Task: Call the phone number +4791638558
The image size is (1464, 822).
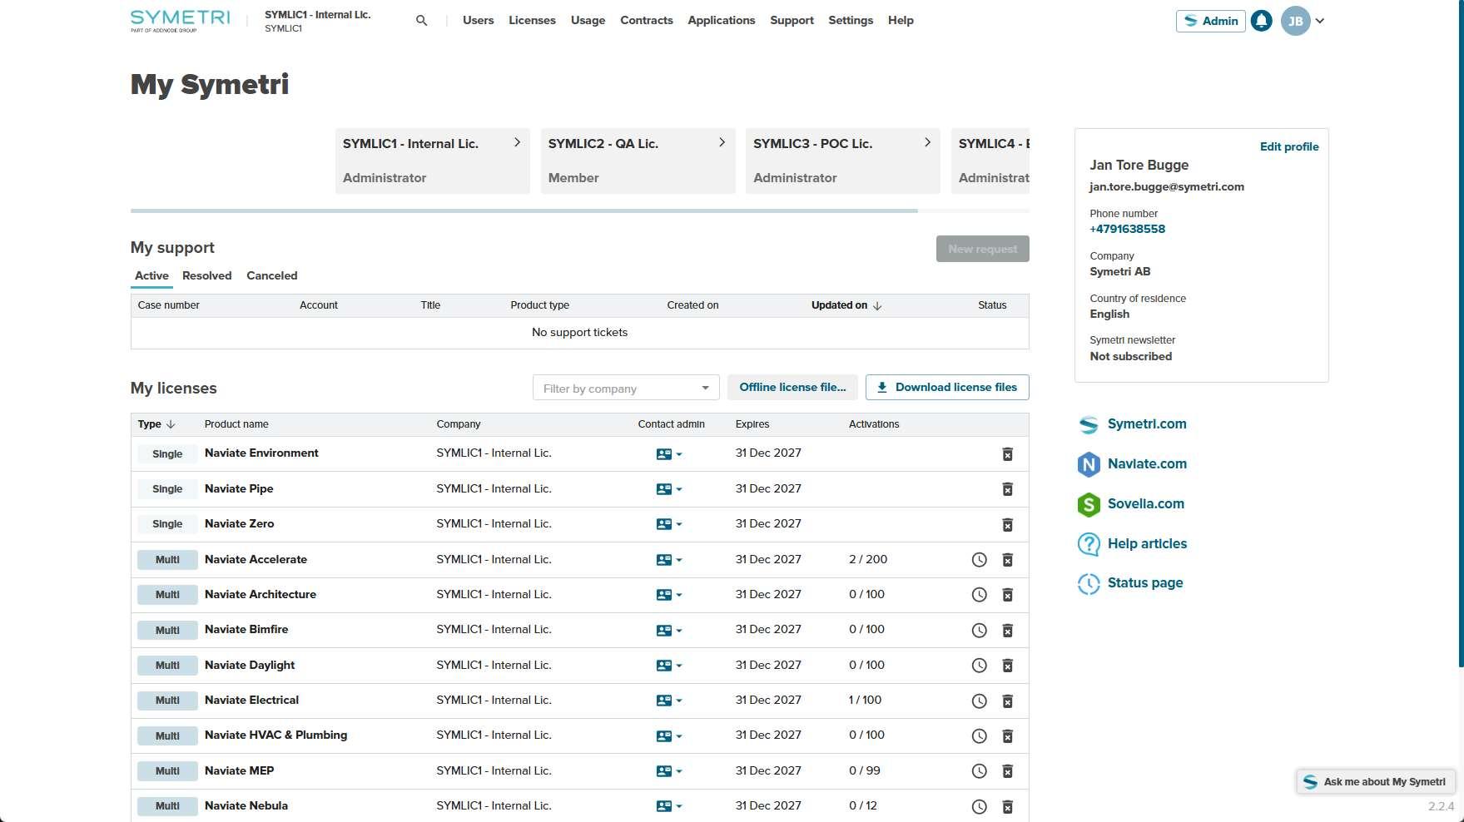Action: (1128, 229)
